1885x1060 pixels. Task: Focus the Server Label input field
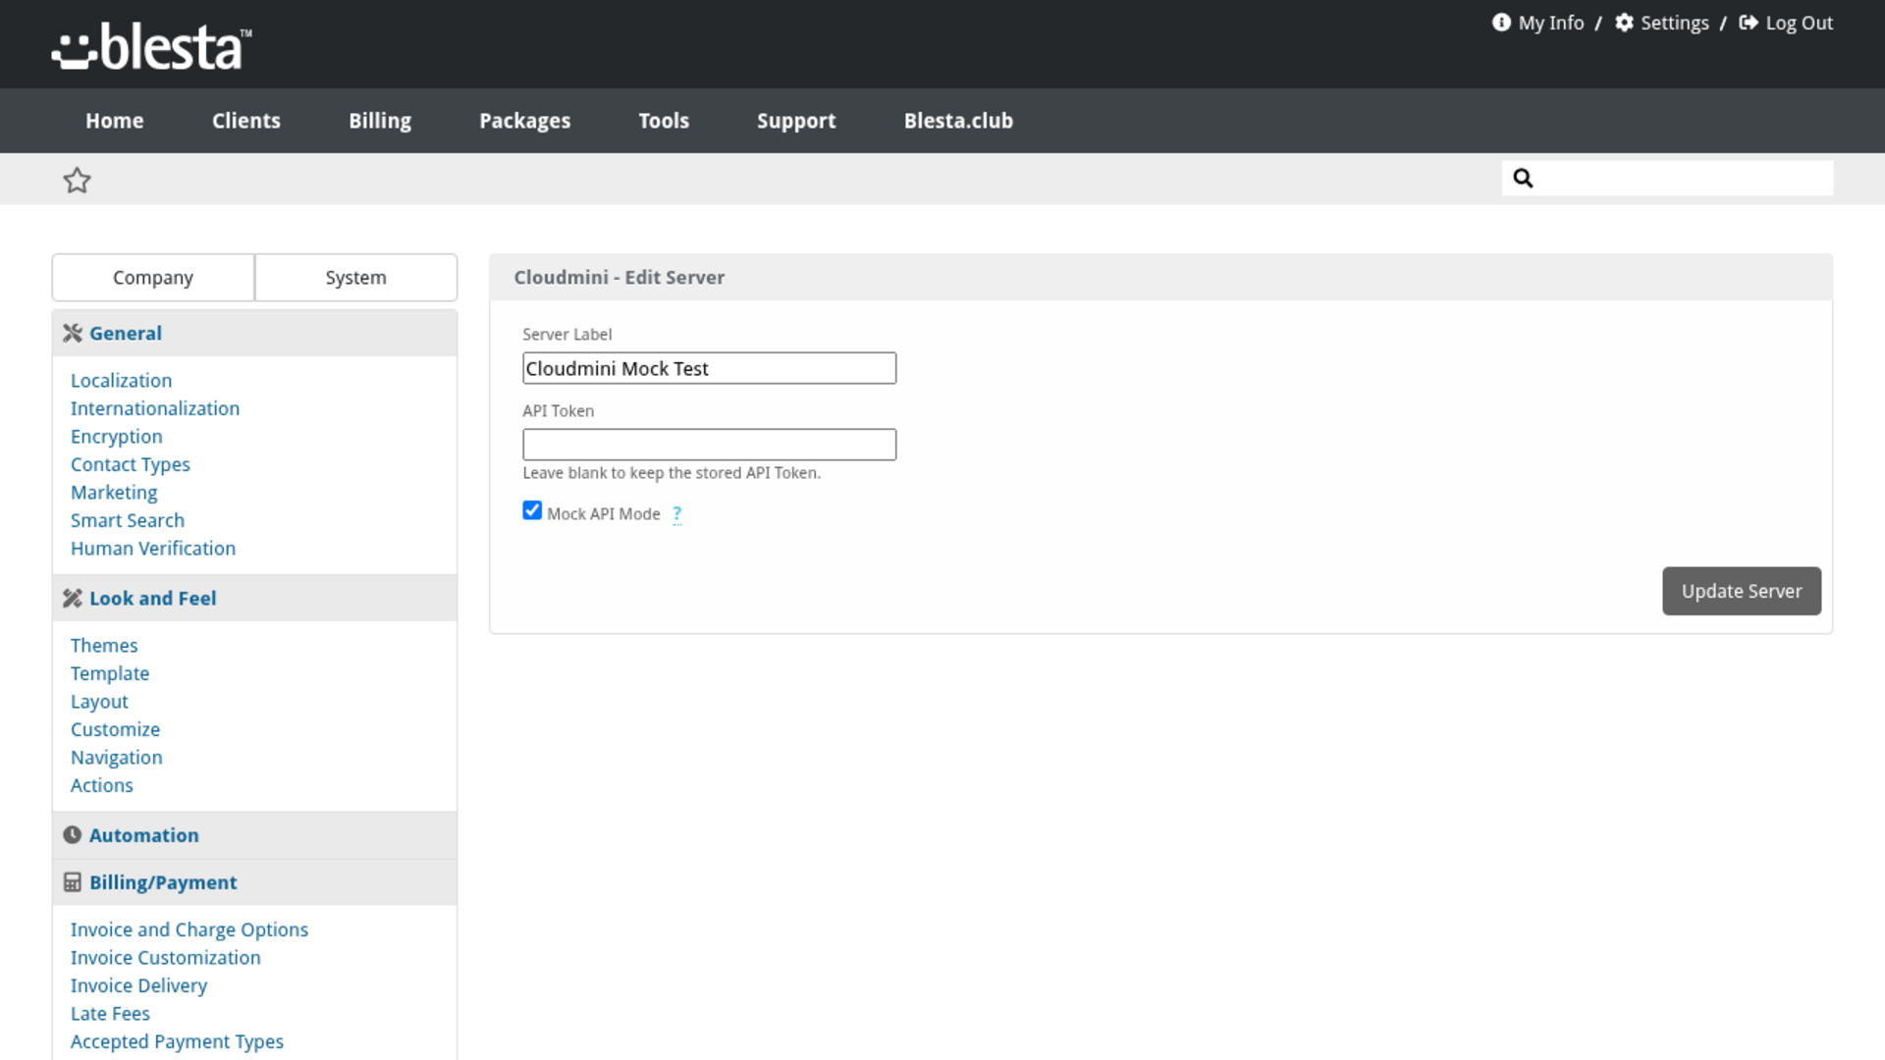click(x=709, y=368)
